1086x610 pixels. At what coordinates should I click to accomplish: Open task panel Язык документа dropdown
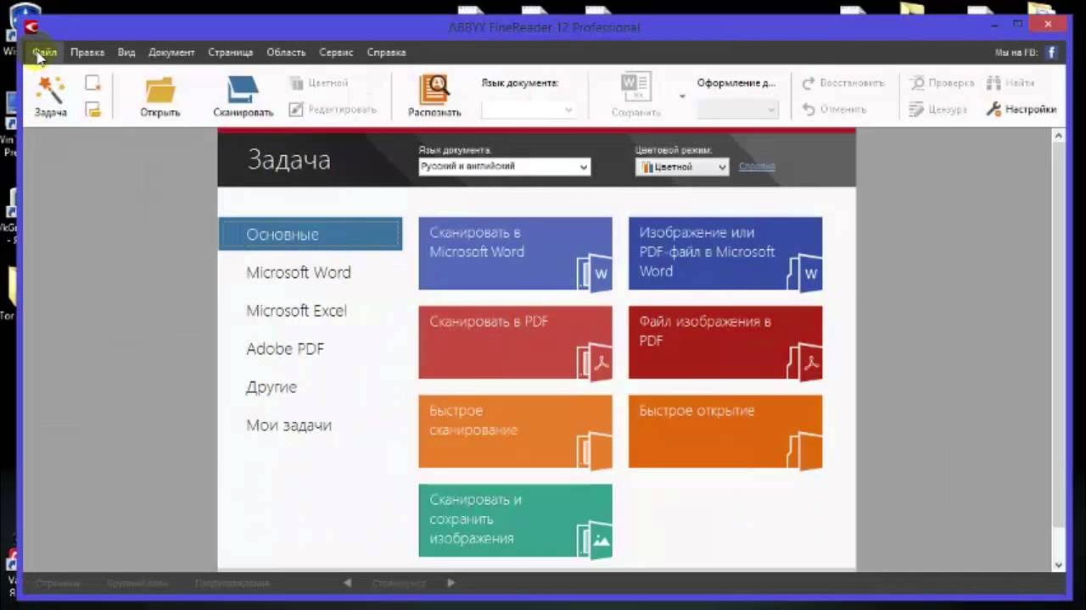(x=505, y=167)
